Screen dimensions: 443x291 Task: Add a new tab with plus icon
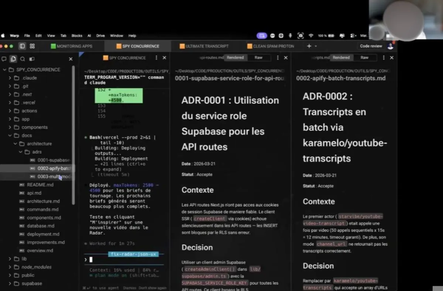[x=309, y=46]
